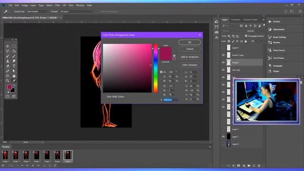Select the Hand tool

[14, 76]
